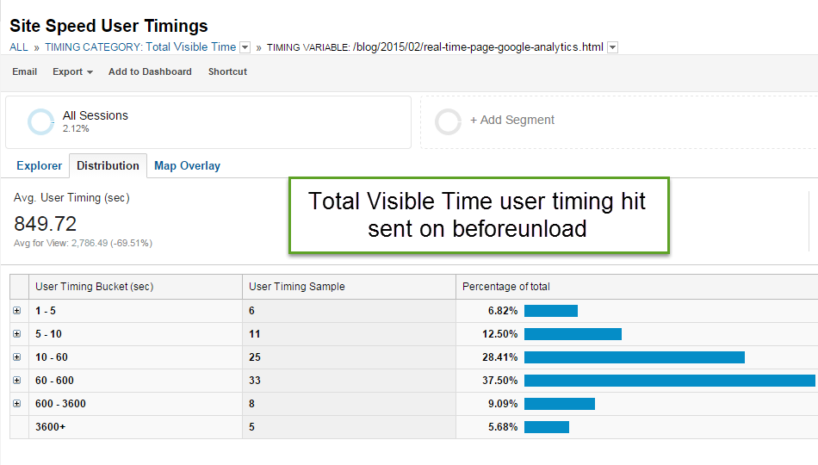Select the All Sessions segment label
818x465 pixels.
click(x=96, y=115)
